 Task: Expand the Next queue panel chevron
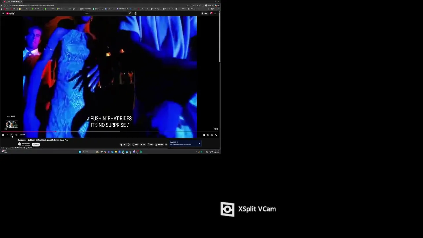[199, 143]
